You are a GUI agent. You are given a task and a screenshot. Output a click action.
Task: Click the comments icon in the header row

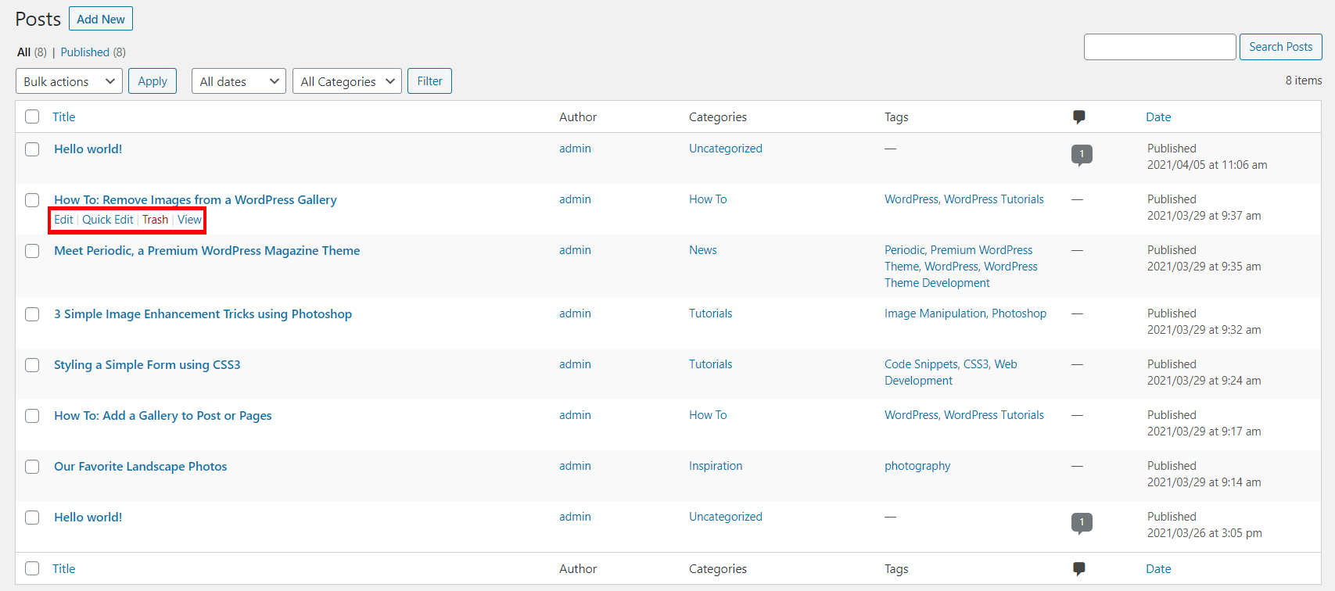(1079, 117)
